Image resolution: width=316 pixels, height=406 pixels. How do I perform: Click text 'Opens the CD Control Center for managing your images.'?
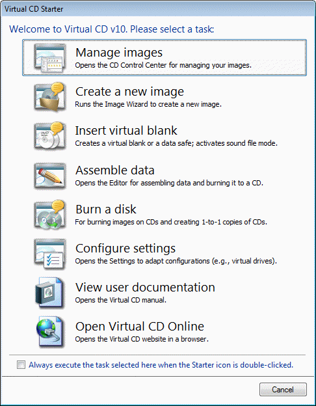(x=163, y=65)
